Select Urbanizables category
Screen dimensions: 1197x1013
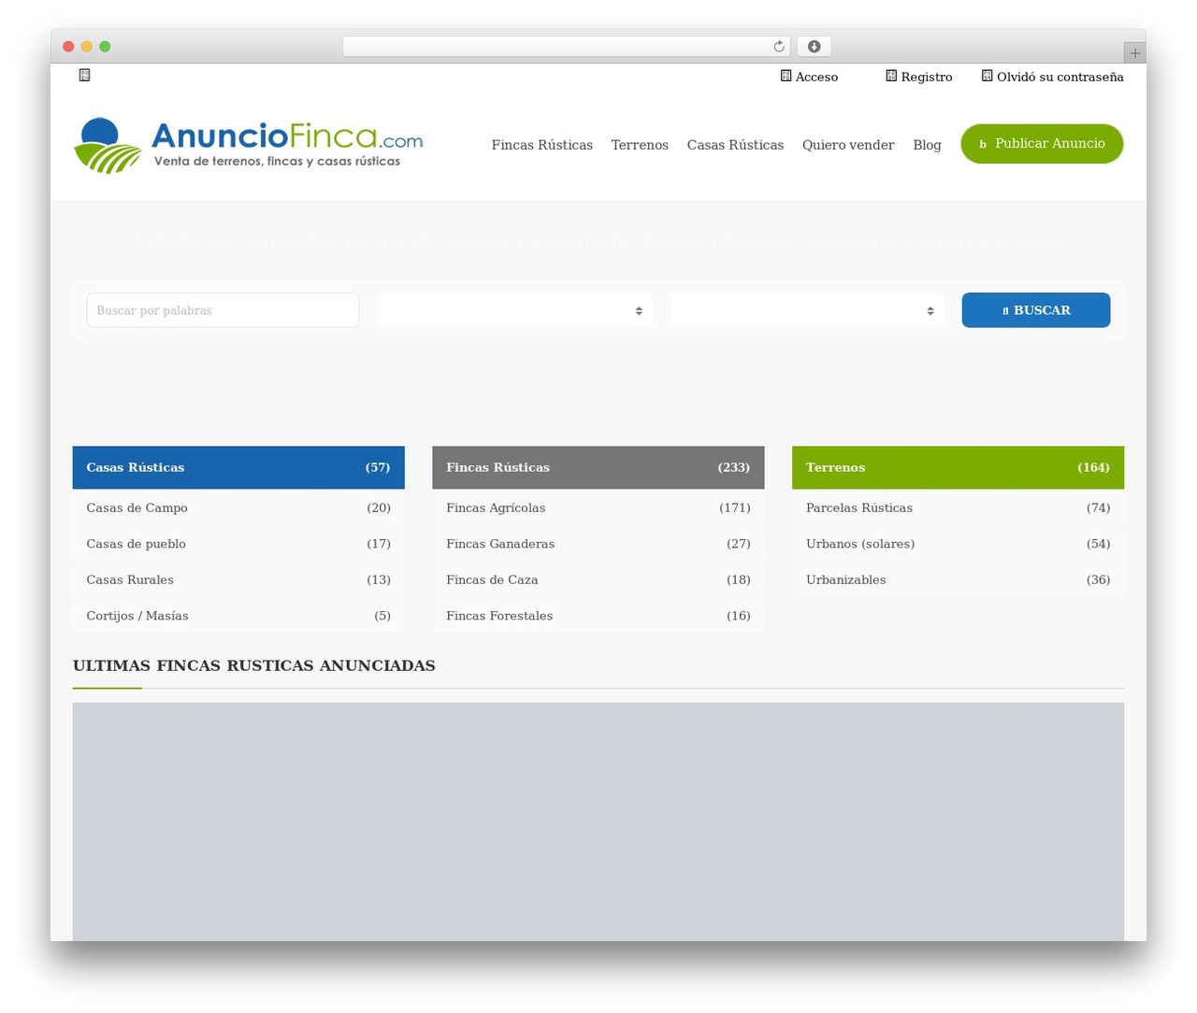[958, 579]
